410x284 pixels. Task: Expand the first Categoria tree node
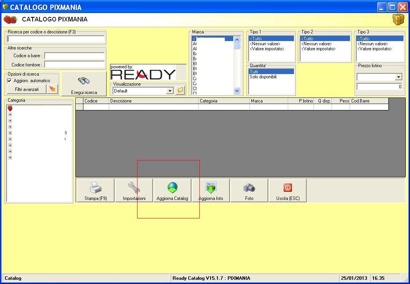tap(10, 114)
